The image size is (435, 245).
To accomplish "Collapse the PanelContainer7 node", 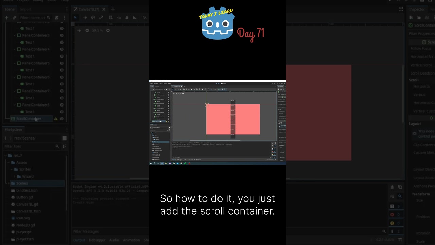I will 15,91.
